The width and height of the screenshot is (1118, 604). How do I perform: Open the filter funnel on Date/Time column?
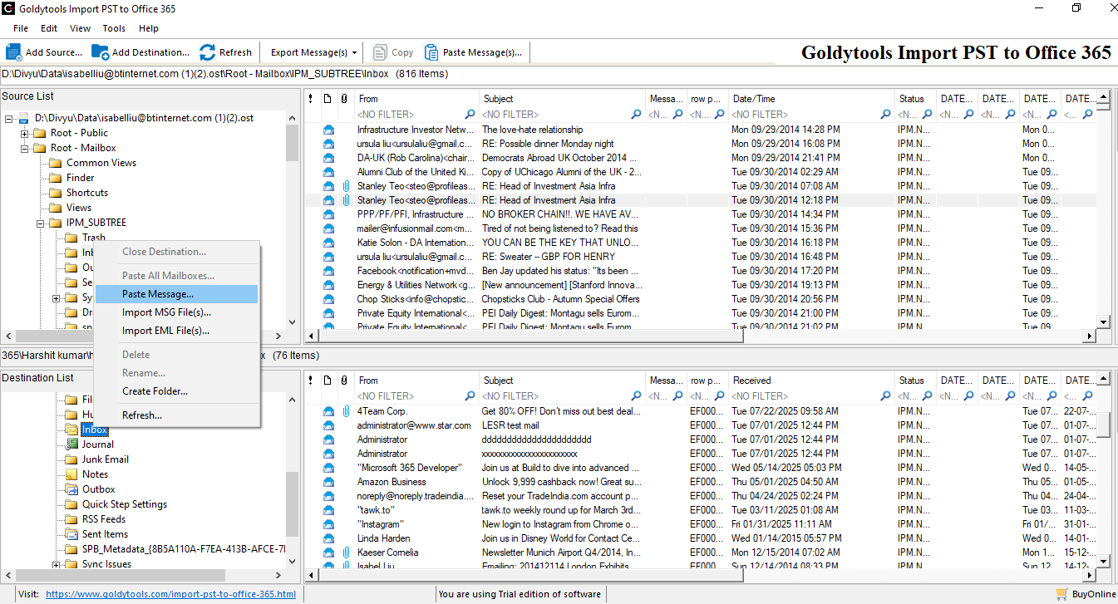tap(885, 115)
